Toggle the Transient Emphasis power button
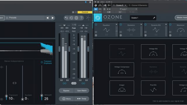This screenshot has width=187, height=105. point(42,62)
